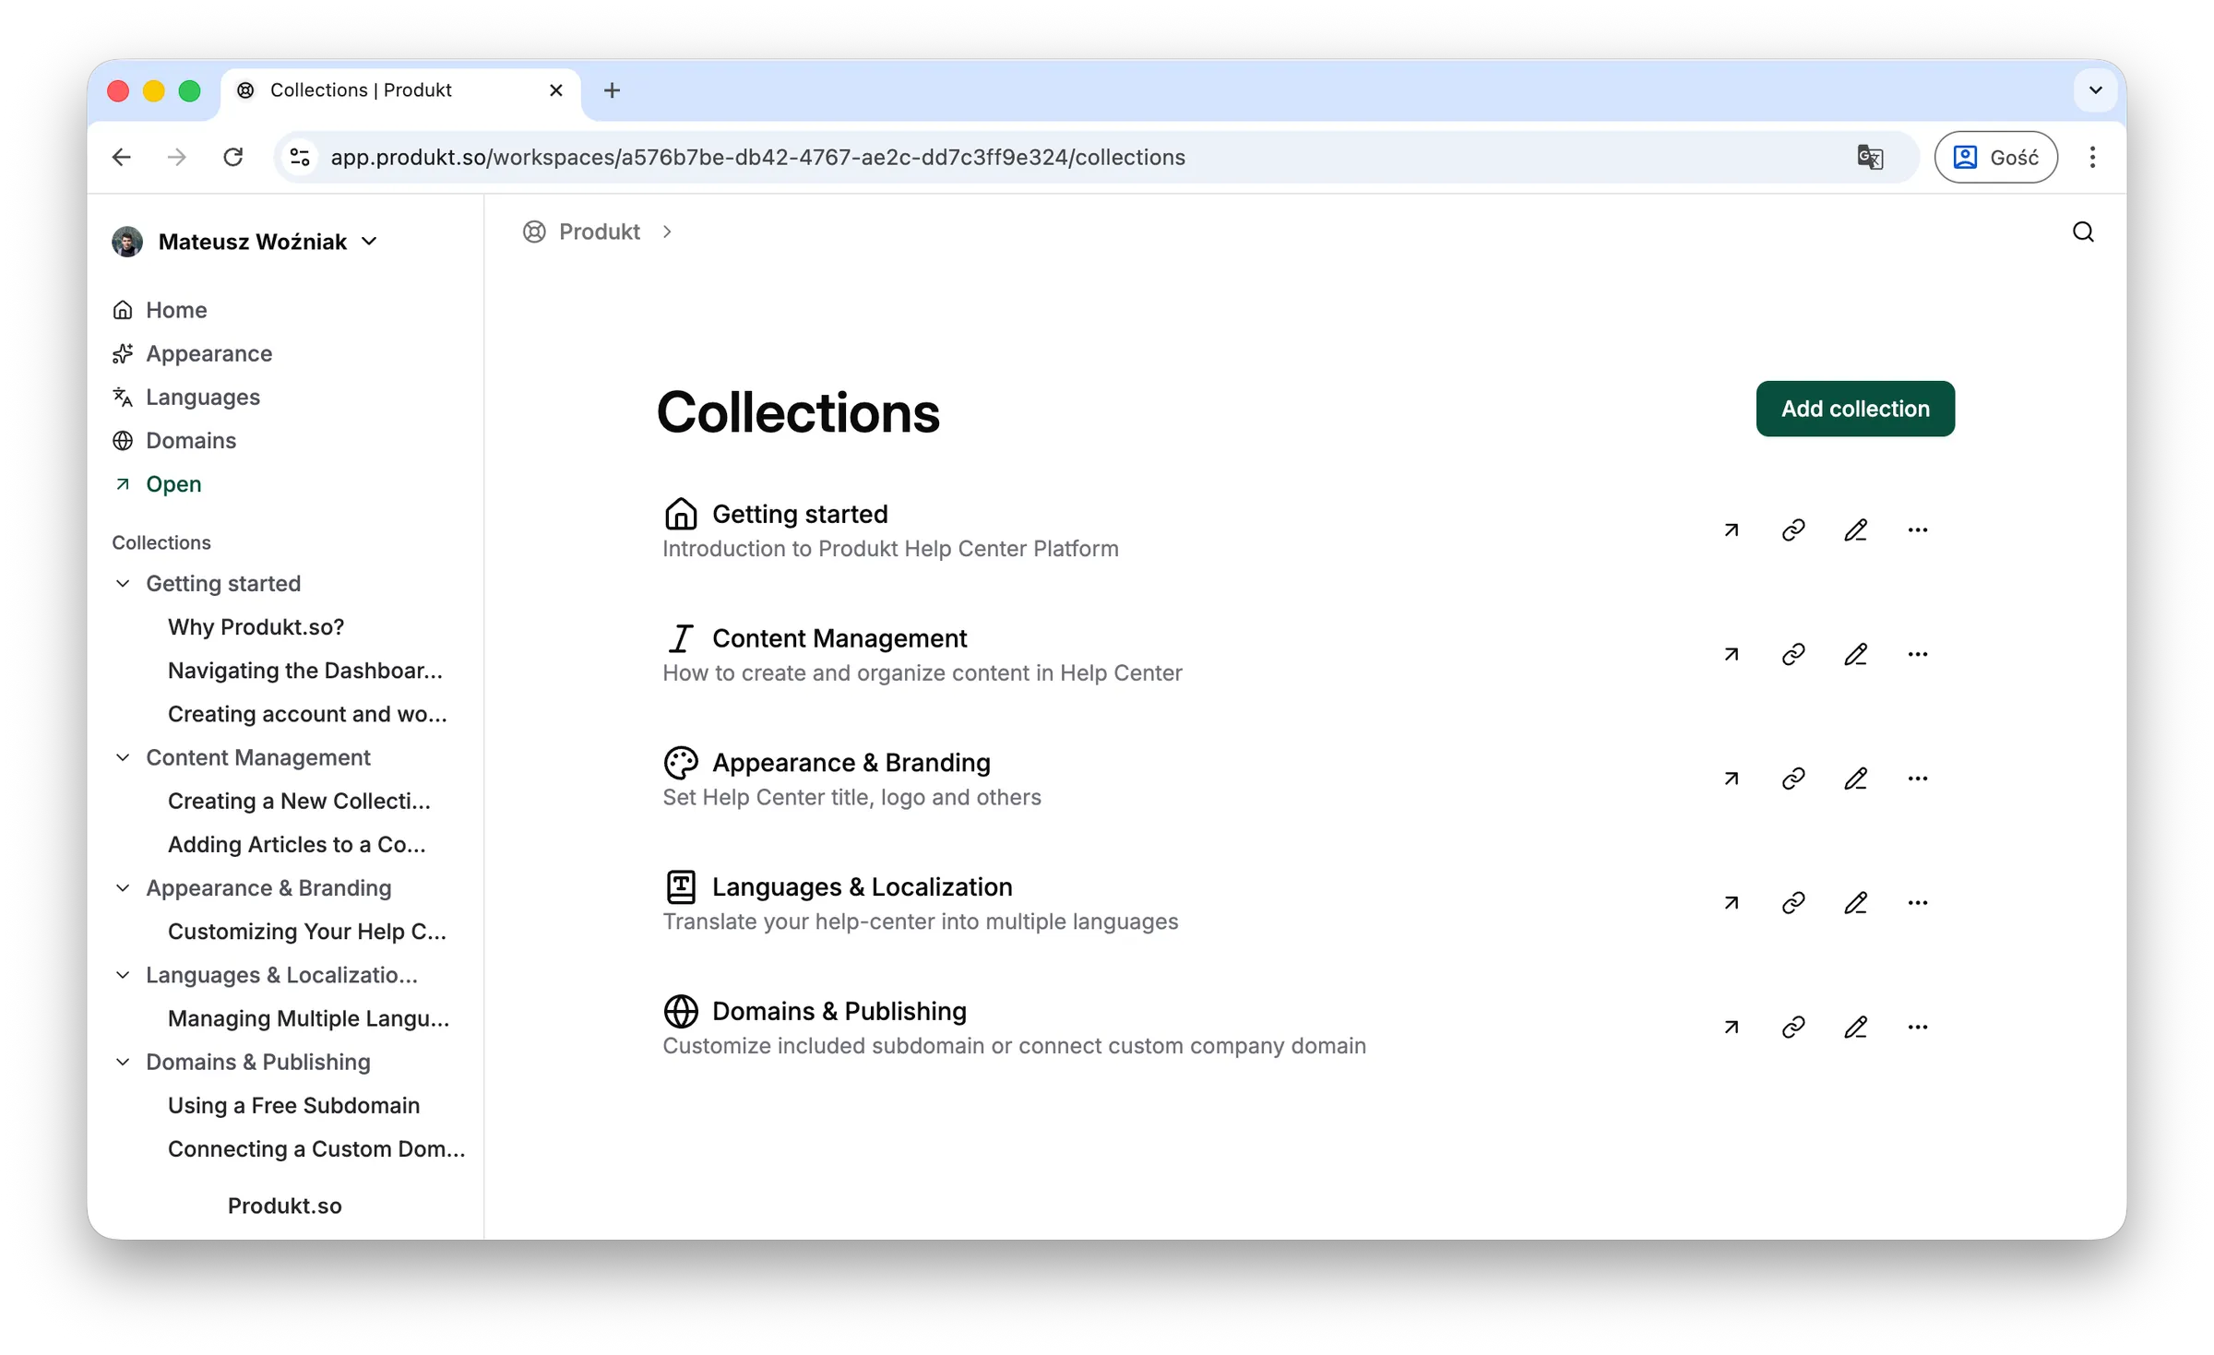Open the more options menu for Domains & Publishing
2214x1355 pixels.
pos(1918,1027)
